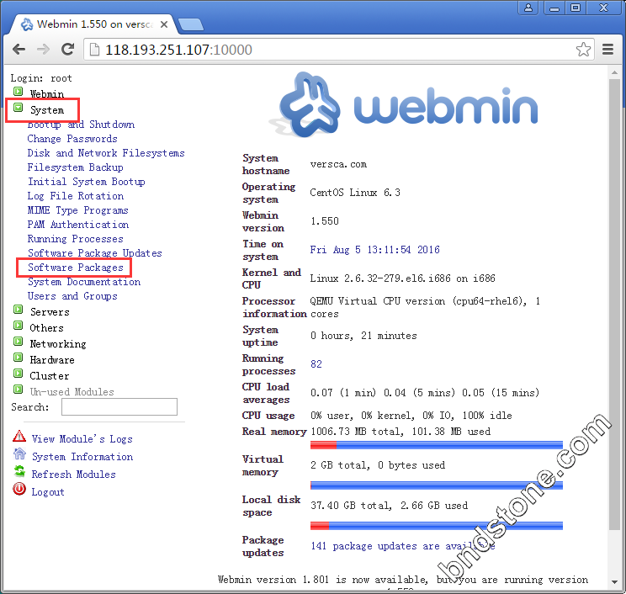Open Disk and Network Filesystems

click(106, 153)
